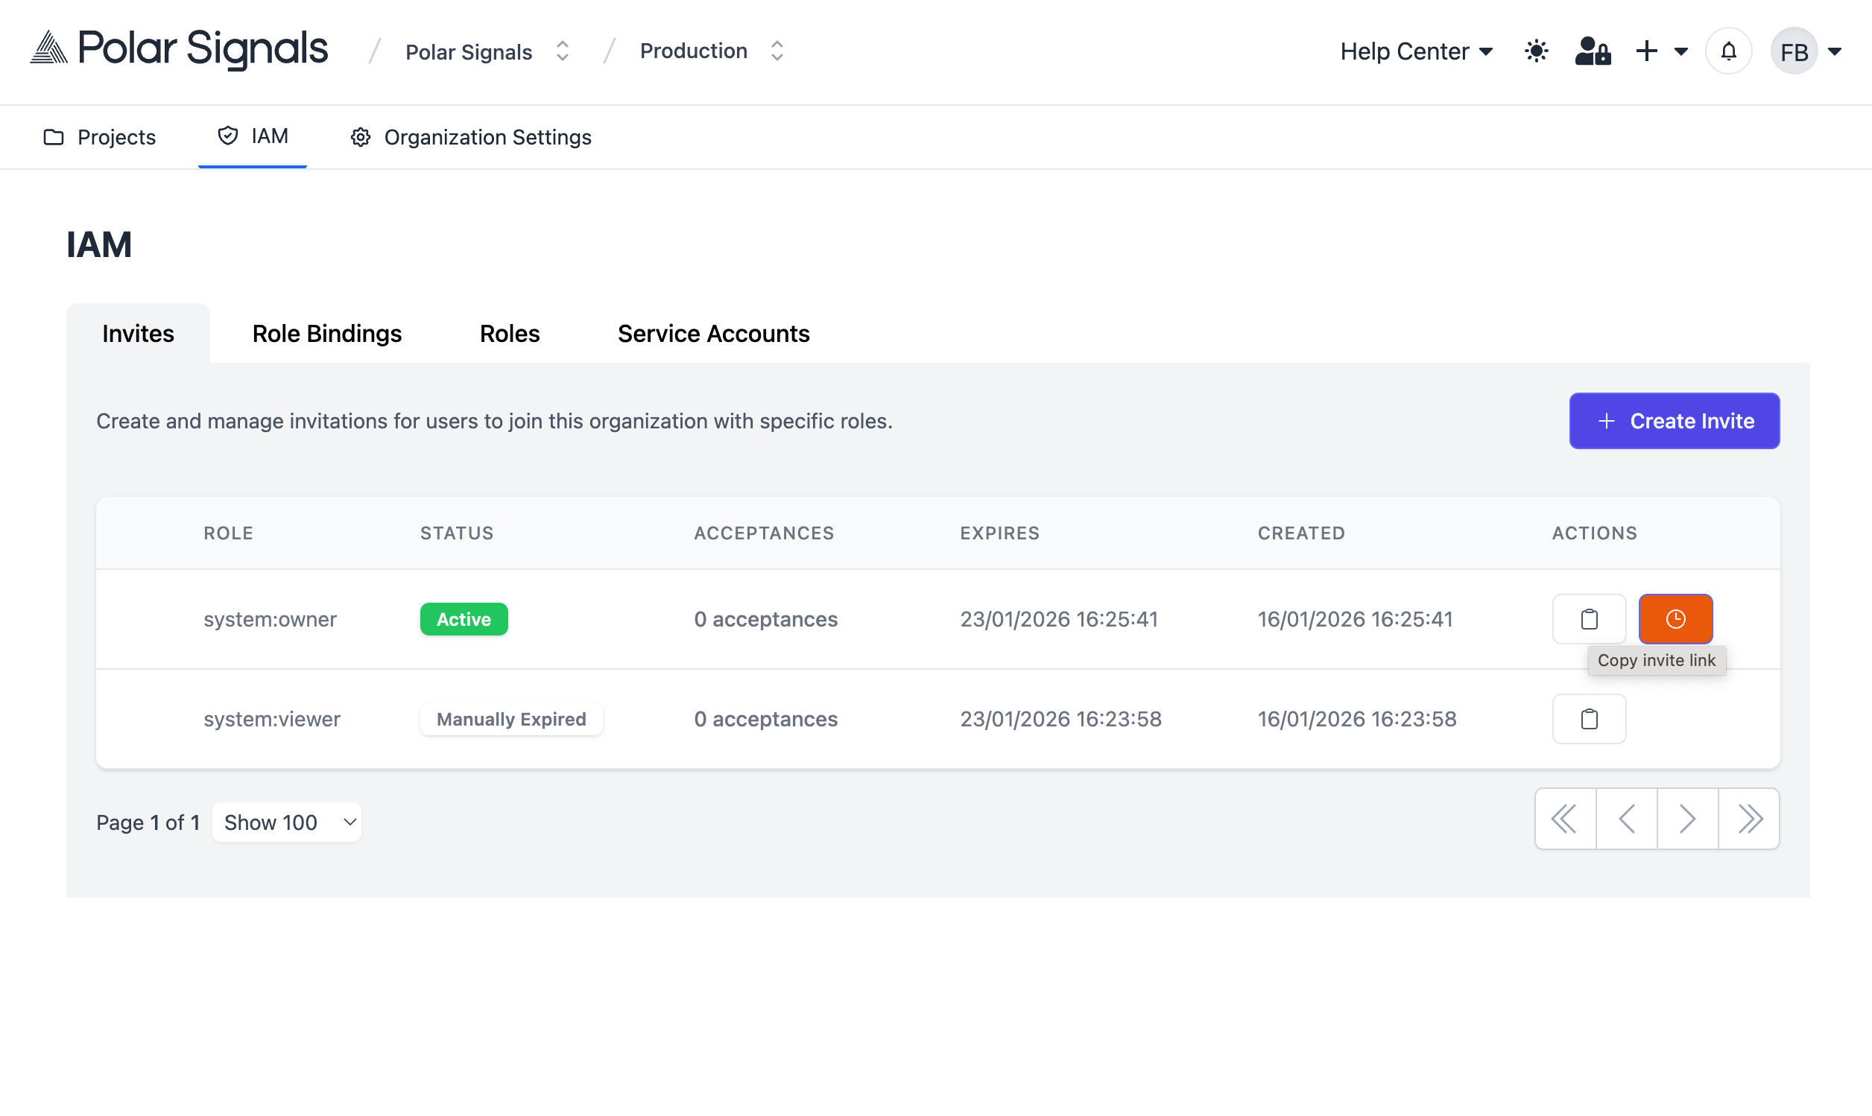1872x1116 pixels.
Task: Navigate to Organization Settings
Action: [470, 137]
